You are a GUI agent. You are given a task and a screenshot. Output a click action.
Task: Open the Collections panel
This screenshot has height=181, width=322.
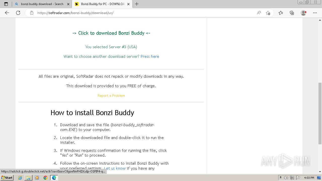(292, 13)
